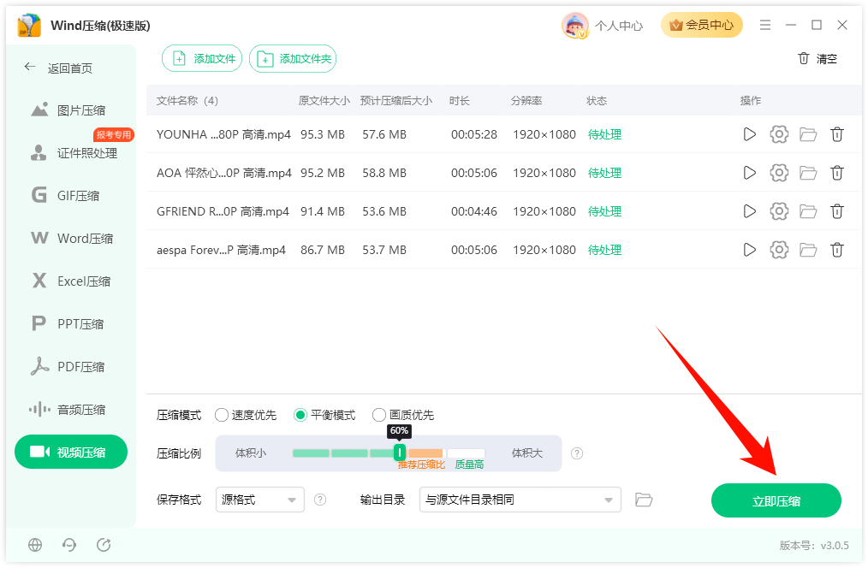Click 添加文件 button
This screenshot has height=568, width=868.
202,59
